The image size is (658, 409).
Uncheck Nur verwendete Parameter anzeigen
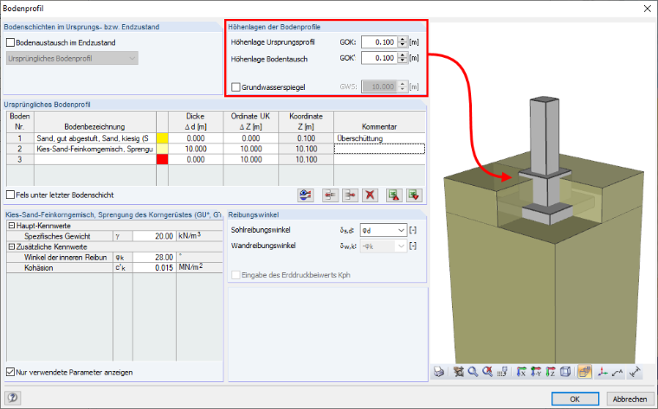click(x=10, y=372)
